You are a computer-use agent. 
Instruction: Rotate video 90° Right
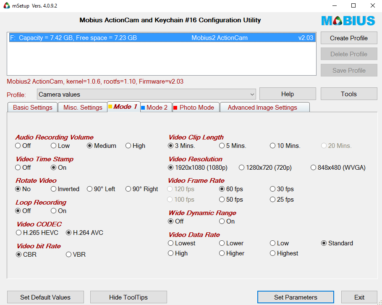(x=142, y=189)
